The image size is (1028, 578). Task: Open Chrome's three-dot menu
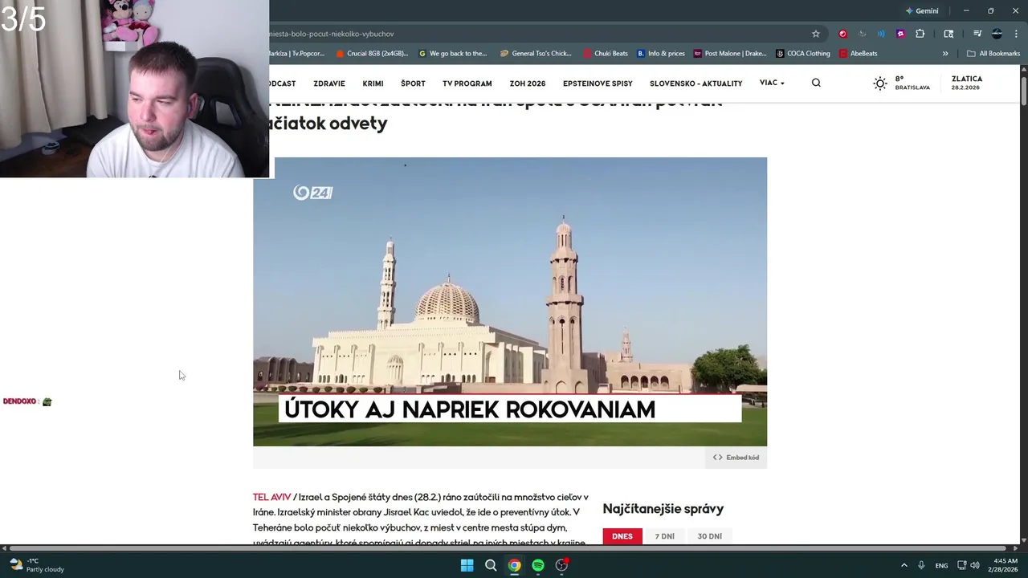pos(1016,34)
